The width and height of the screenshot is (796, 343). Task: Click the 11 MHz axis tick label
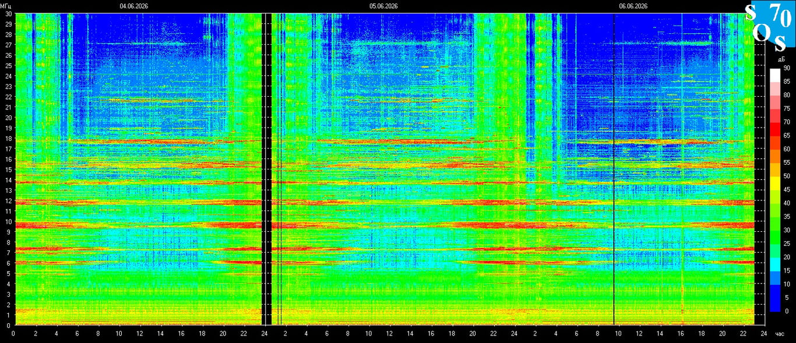8,211
